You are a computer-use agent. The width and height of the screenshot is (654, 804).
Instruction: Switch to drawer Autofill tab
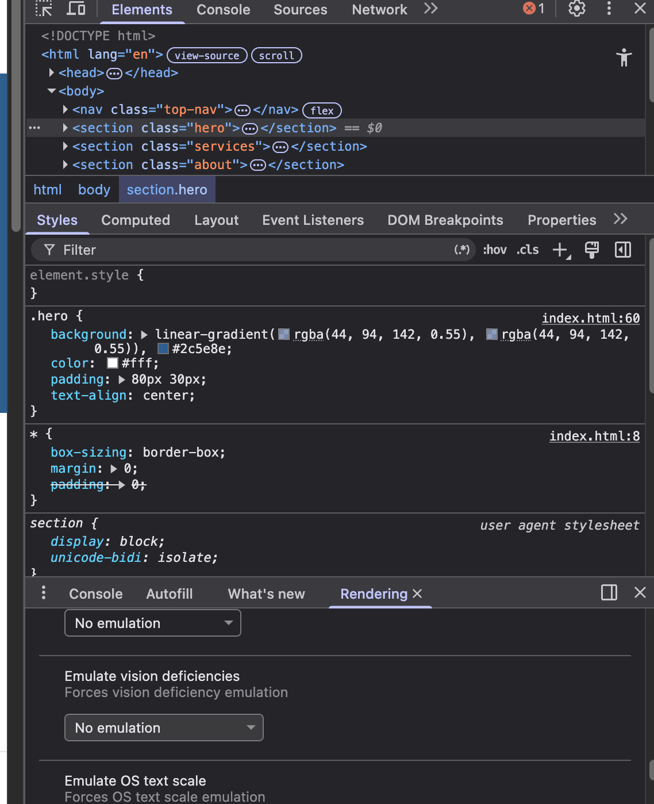[x=170, y=594]
